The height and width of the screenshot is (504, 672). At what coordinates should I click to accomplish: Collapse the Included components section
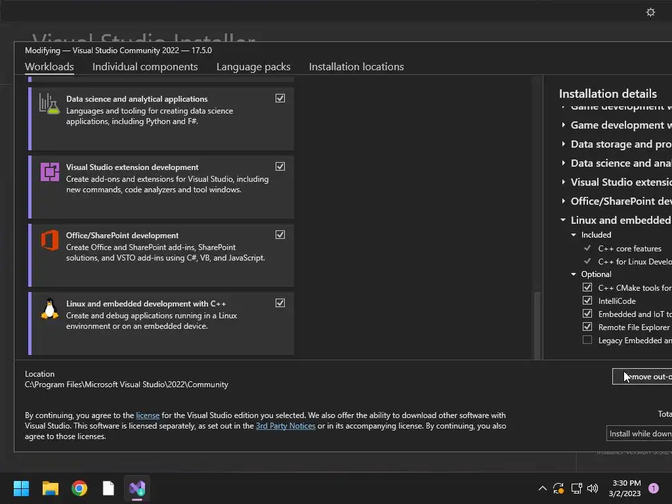[574, 235]
